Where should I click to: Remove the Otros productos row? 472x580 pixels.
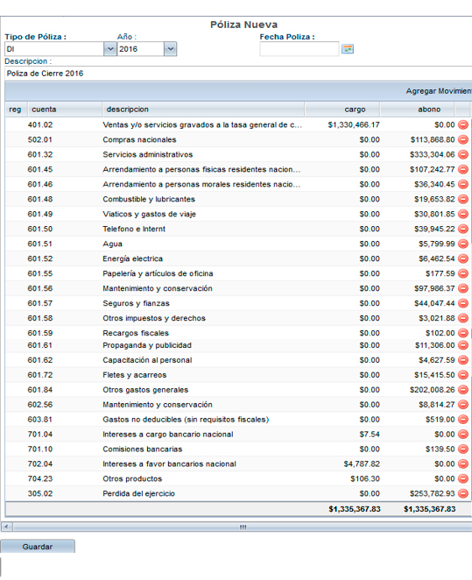pos(463,478)
